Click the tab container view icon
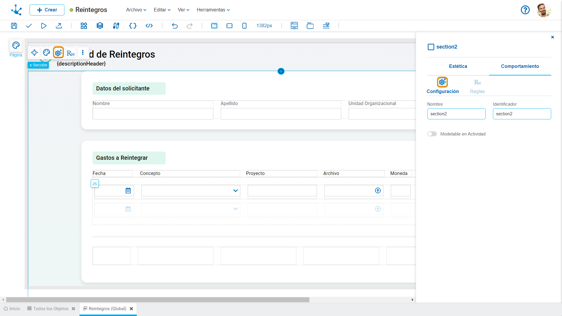The width and height of the screenshot is (562, 316). (x=310, y=26)
